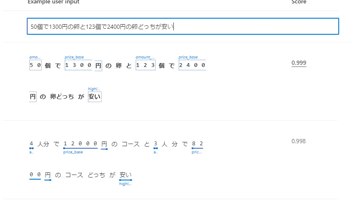
Task: Select the boxed '円' starting the second line
Action: 33,97
